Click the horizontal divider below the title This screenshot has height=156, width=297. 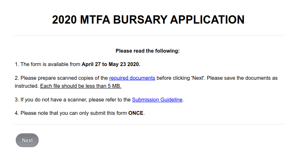coord(148,35)
